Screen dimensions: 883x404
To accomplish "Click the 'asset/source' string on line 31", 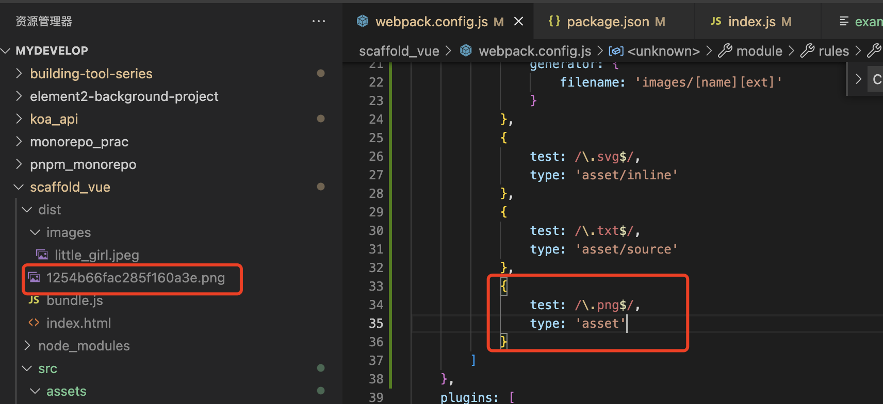I will (627, 249).
